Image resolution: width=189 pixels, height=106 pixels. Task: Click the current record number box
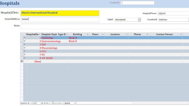(x=36, y=103)
